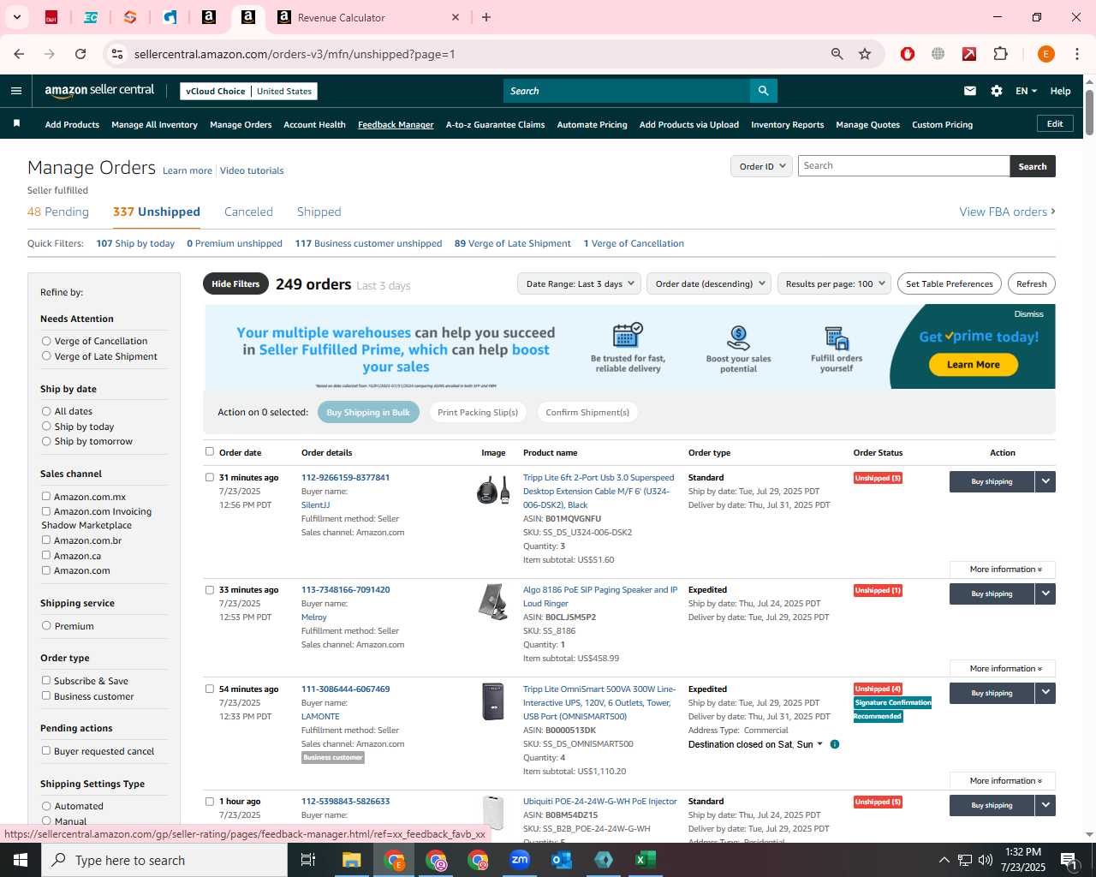Click the bookmark flag icon in favorites bar
The height and width of the screenshot is (877, 1096).
(16, 124)
